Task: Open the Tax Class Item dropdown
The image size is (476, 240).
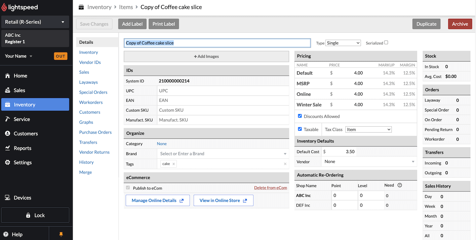Action: point(369,130)
